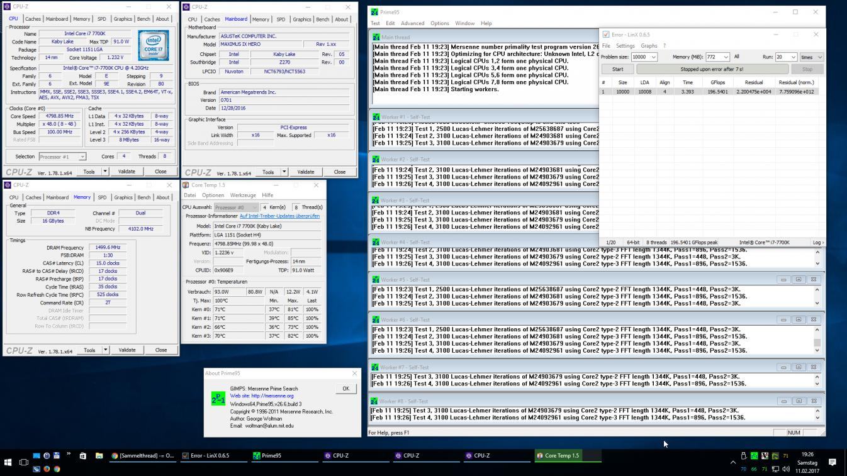The width and height of the screenshot is (847, 476).
Task: Click the Start button in LinX
Action: click(617, 69)
